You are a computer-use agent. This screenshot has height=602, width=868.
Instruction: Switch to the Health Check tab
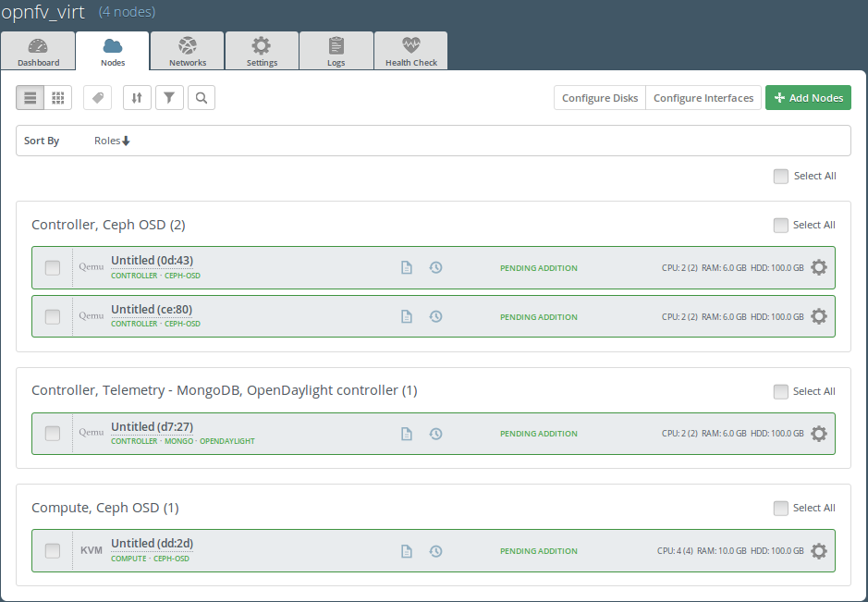(x=411, y=51)
